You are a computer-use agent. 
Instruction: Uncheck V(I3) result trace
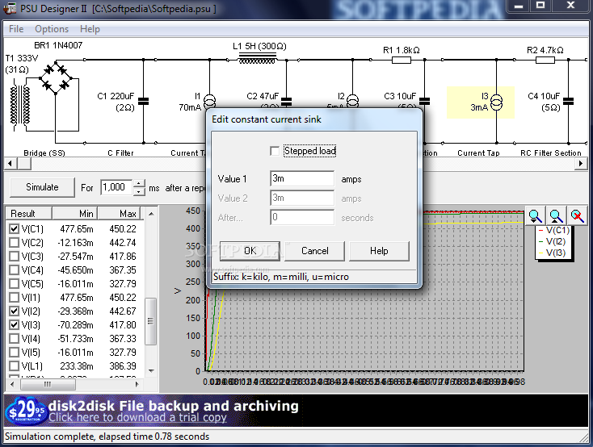tap(14, 324)
